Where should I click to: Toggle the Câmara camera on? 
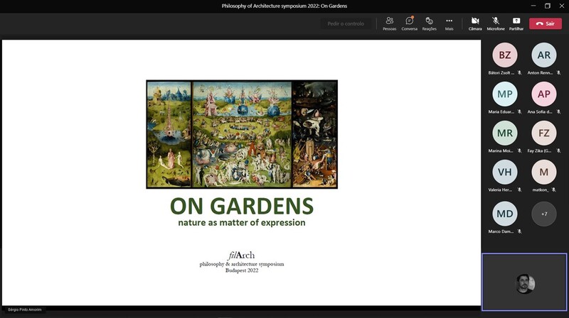click(x=475, y=23)
